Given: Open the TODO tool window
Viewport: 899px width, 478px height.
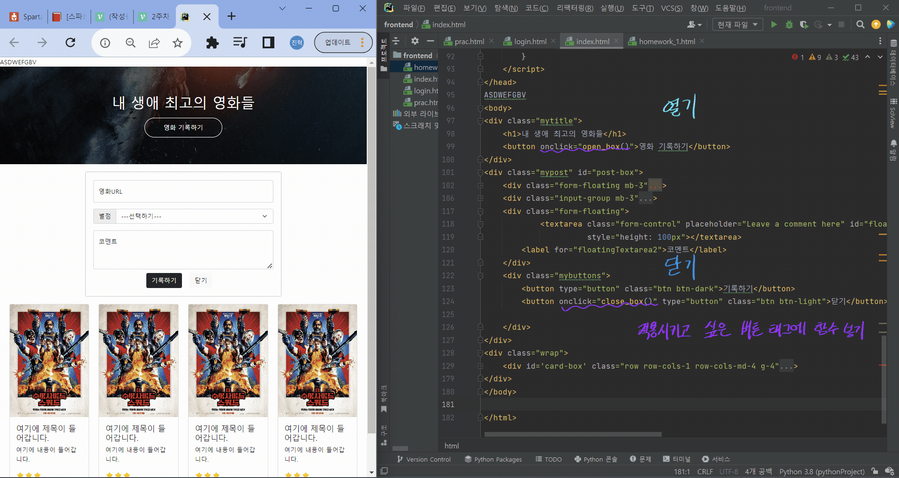Looking at the screenshot, I should pyautogui.click(x=549, y=459).
